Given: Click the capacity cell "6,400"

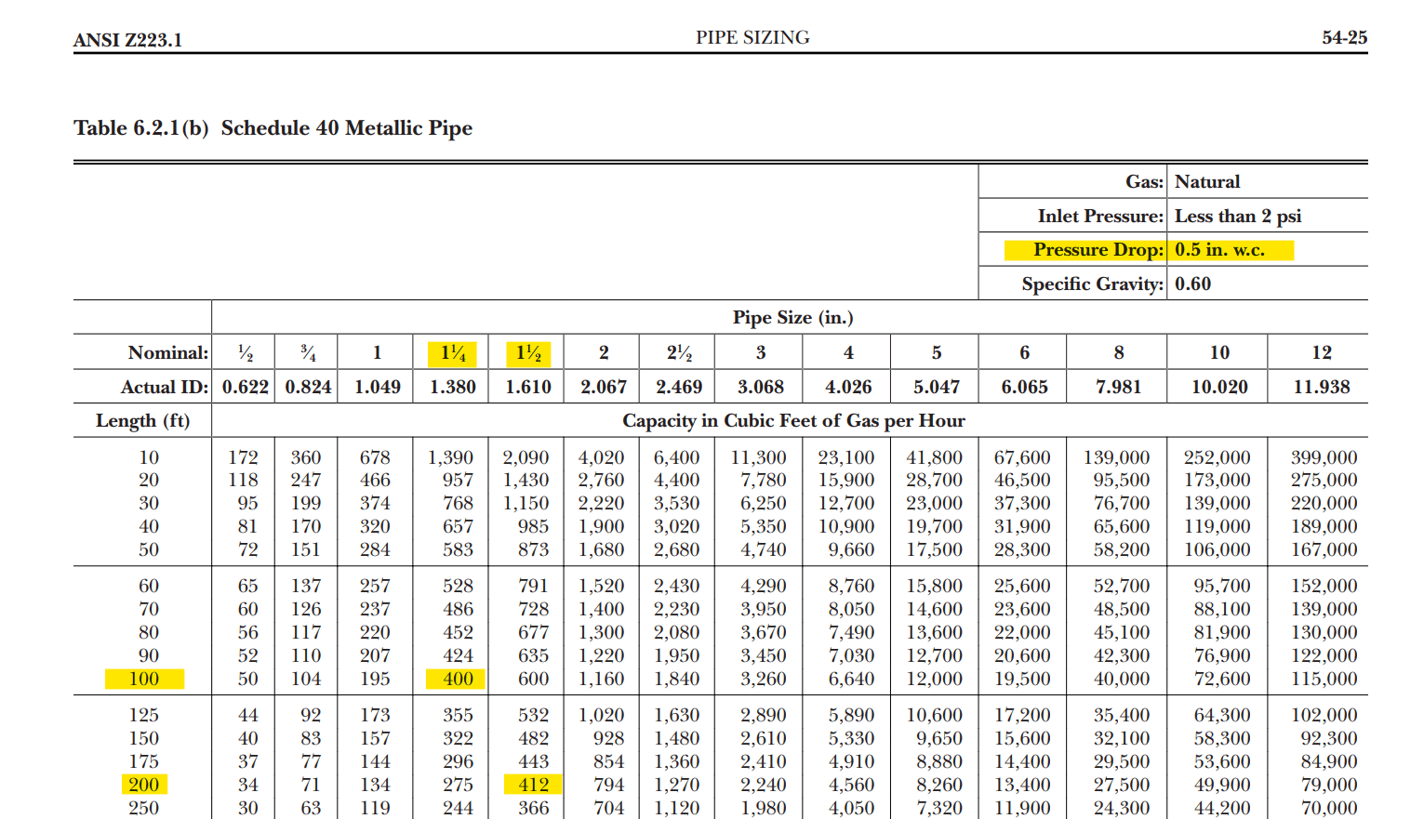Looking at the screenshot, I should tap(676, 457).
